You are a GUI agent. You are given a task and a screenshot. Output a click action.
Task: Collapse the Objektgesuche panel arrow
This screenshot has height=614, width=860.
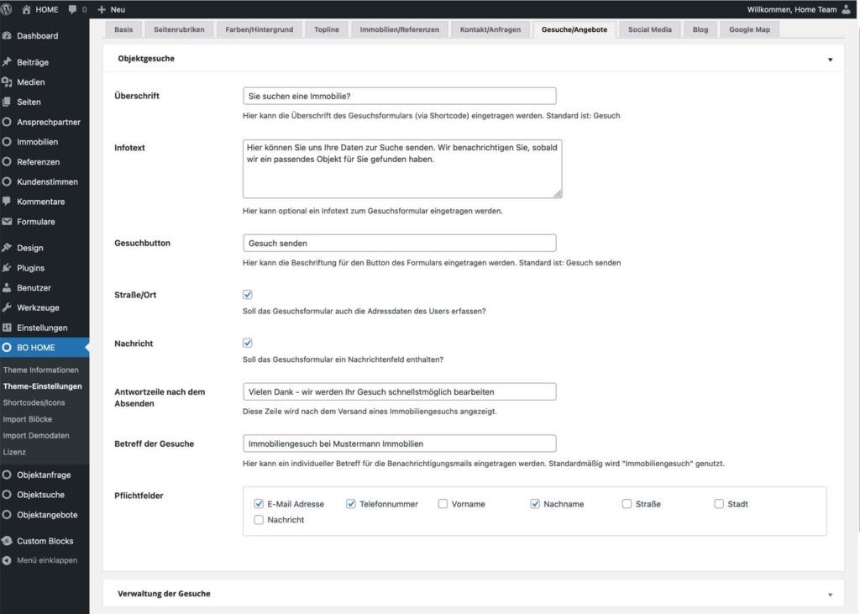click(x=830, y=60)
